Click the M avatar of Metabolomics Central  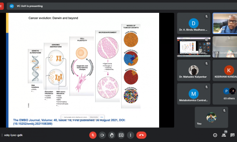194,94
